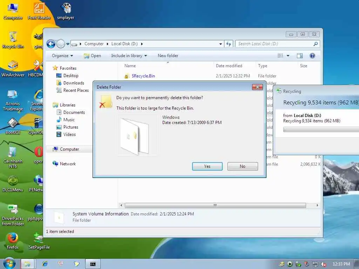Select Network in navigation pane
359x269 pixels.
(x=68, y=164)
